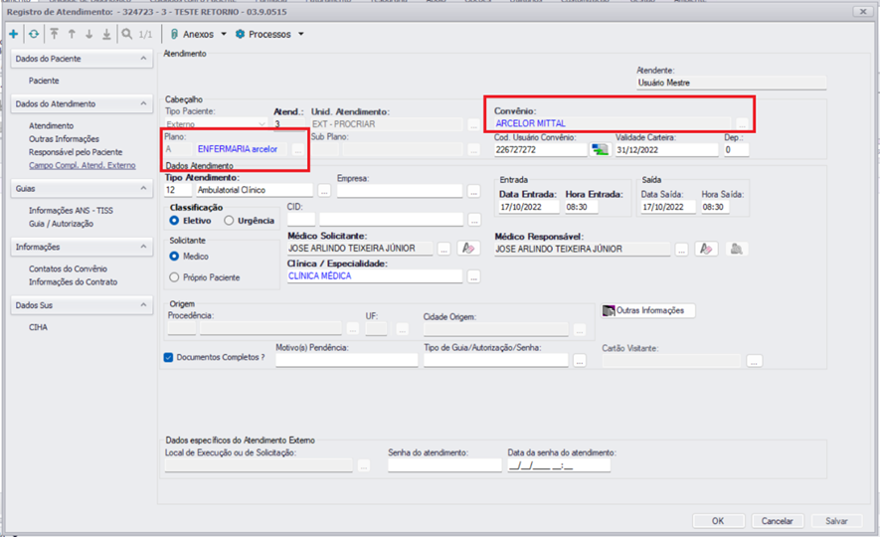The height and width of the screenshot is (537, 880).
Task: Open the Empresa lookup ellipsis button
Action: (474, 191)
